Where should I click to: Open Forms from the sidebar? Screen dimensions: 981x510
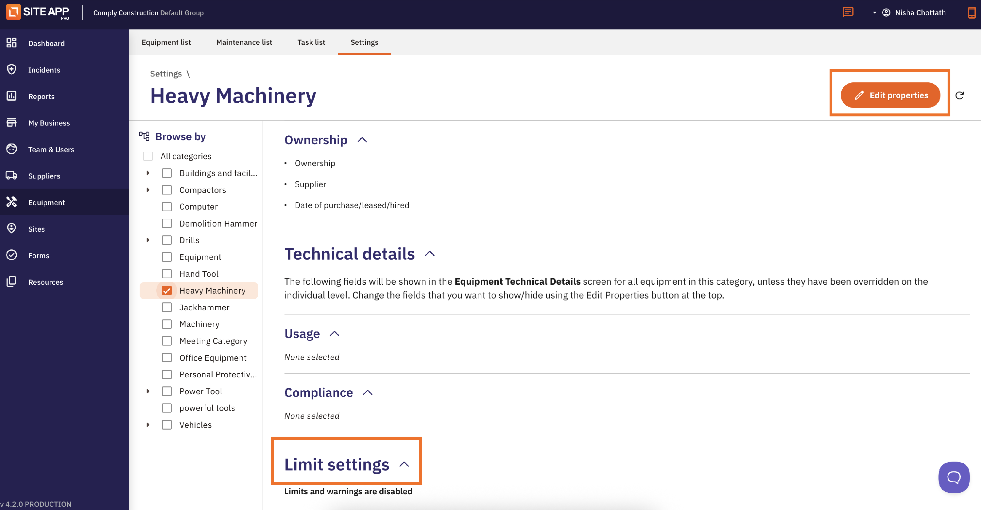point(64,255)
